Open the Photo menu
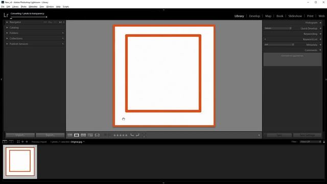327x184 pixels. pyautogui.click(x=24, y=7)
